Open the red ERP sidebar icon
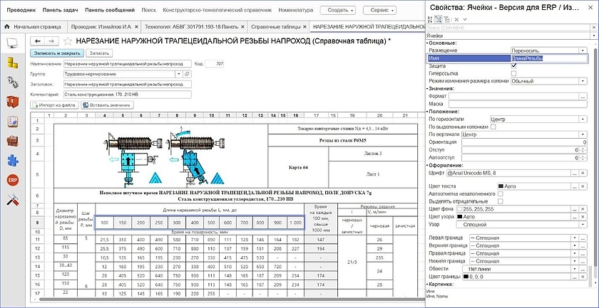This screenshot has width=599, height=308. pos(12,181)
